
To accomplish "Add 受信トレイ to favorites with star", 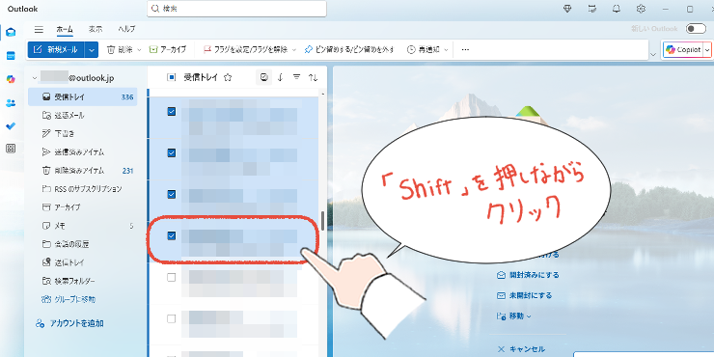I will tap(228, 77).
